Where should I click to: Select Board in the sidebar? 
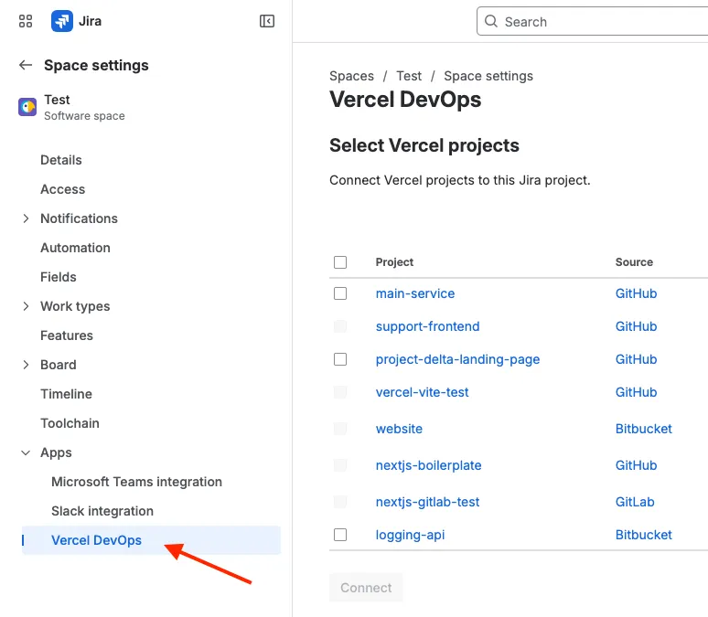(59, 365)
